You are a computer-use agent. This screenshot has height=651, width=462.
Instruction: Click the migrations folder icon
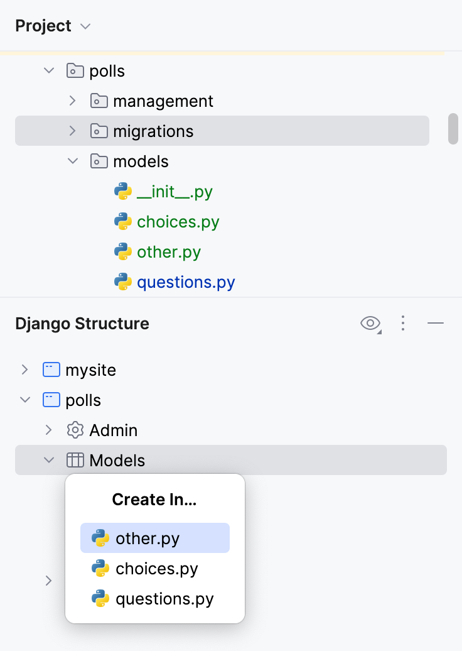click(99, 131)
